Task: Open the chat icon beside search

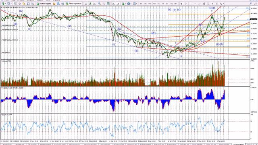Action: 255,4
